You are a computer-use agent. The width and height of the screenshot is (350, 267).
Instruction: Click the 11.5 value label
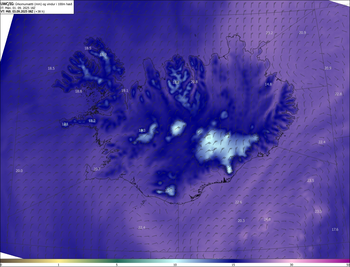[x=169, y=191]
